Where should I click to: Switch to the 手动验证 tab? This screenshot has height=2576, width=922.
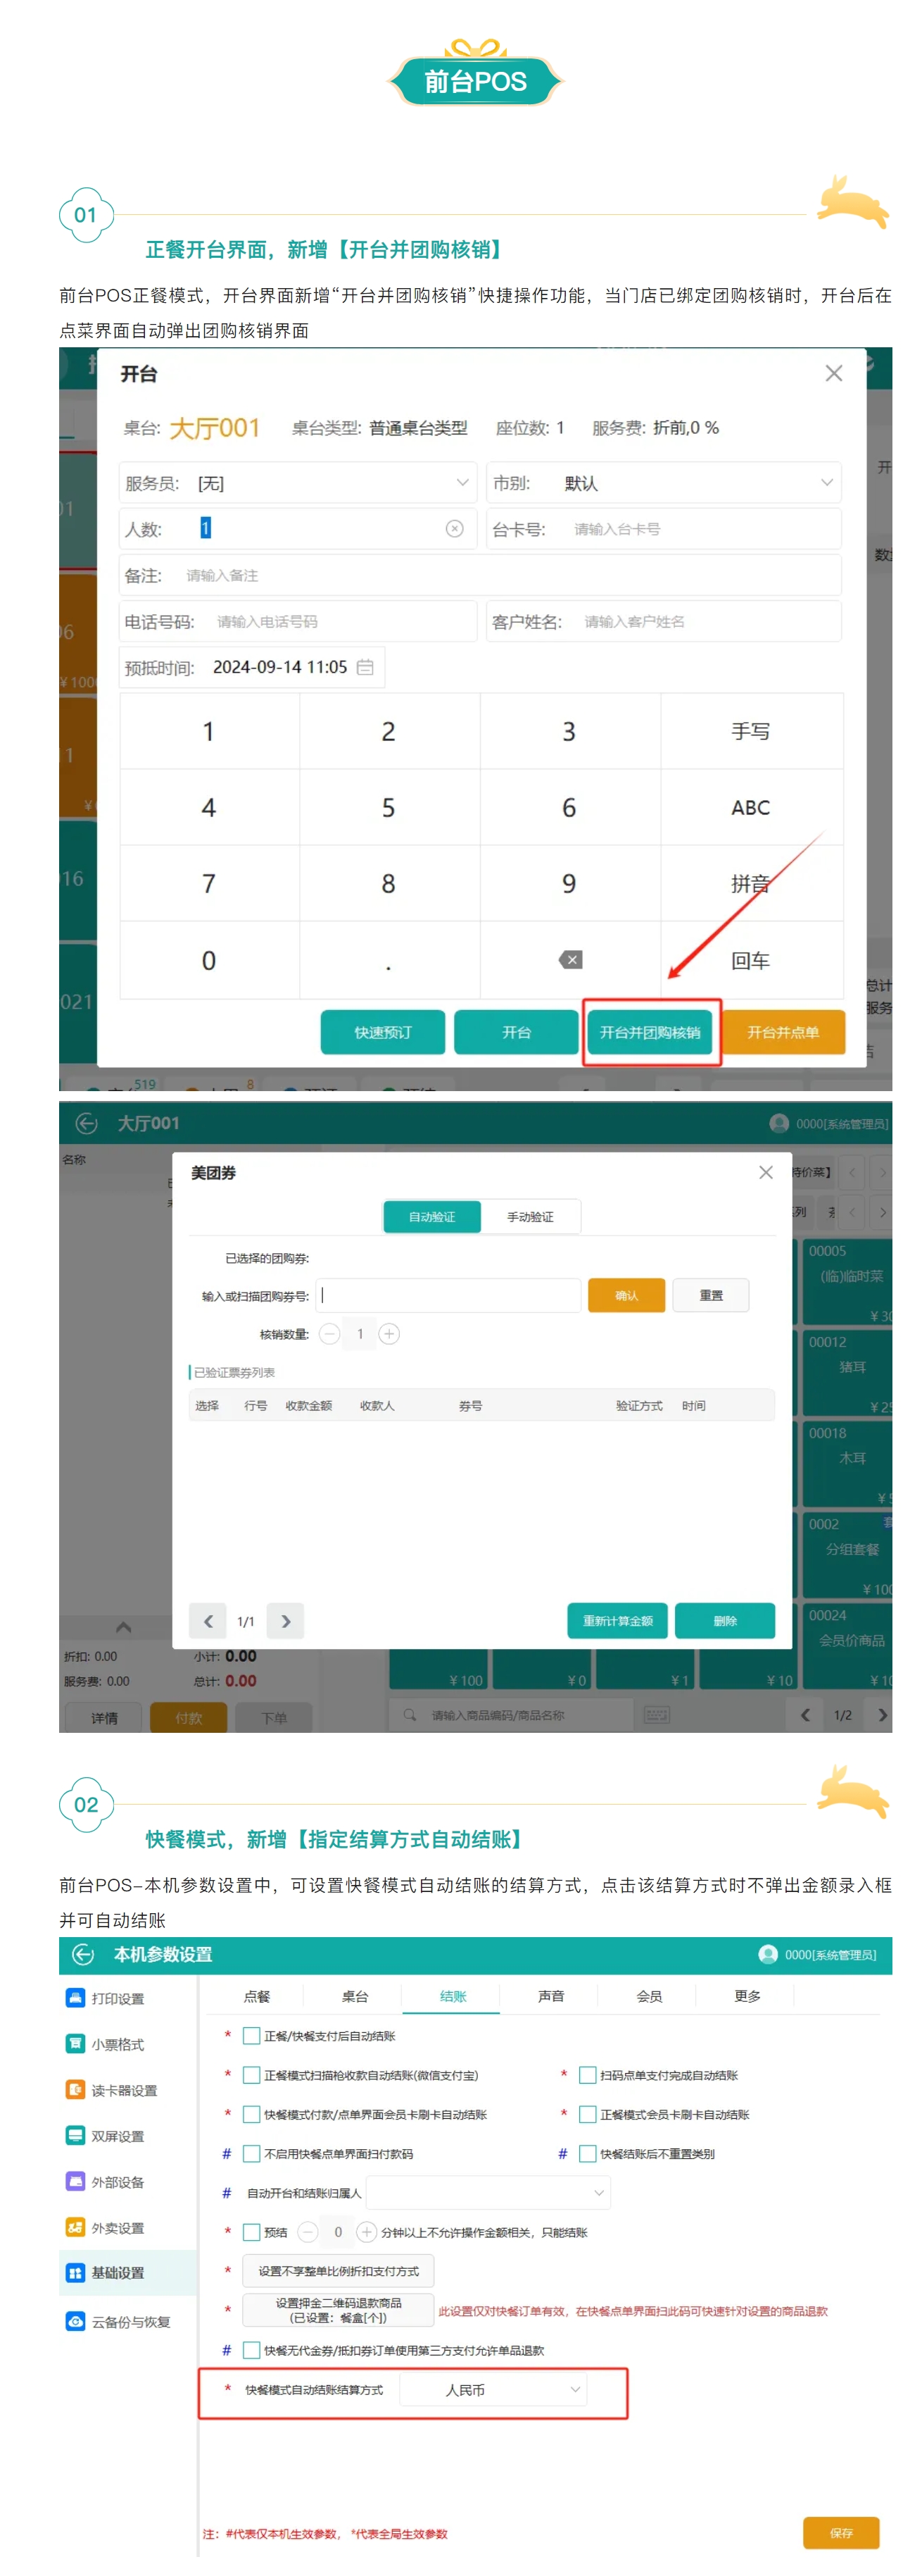(x=529, y=1217)
